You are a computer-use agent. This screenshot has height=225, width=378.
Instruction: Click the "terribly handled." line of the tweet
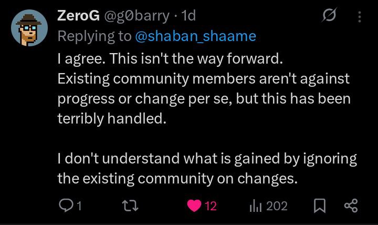[111, 119]
